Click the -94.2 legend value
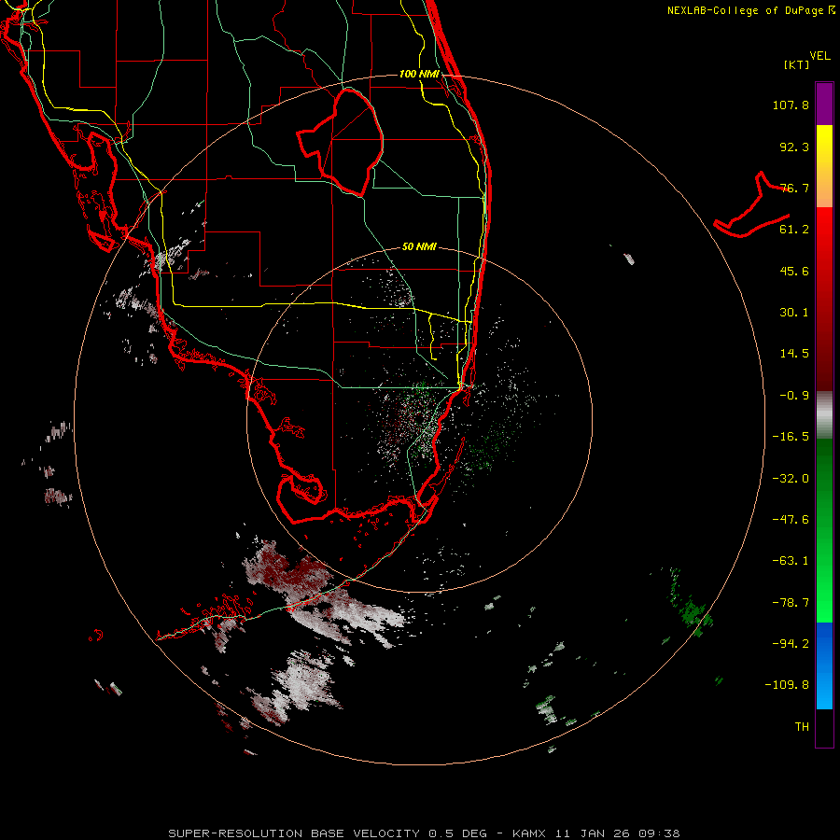 791,644
